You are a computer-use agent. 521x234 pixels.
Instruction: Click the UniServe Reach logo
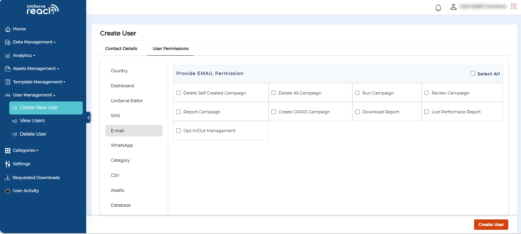tap(42, 10)
